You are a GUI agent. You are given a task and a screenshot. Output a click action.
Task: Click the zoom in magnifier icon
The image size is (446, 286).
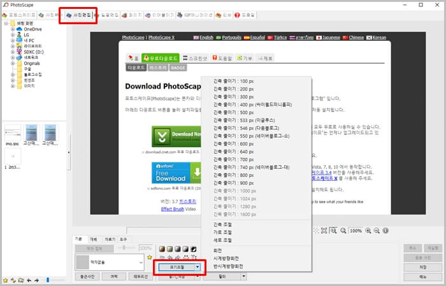click(368, 231)
